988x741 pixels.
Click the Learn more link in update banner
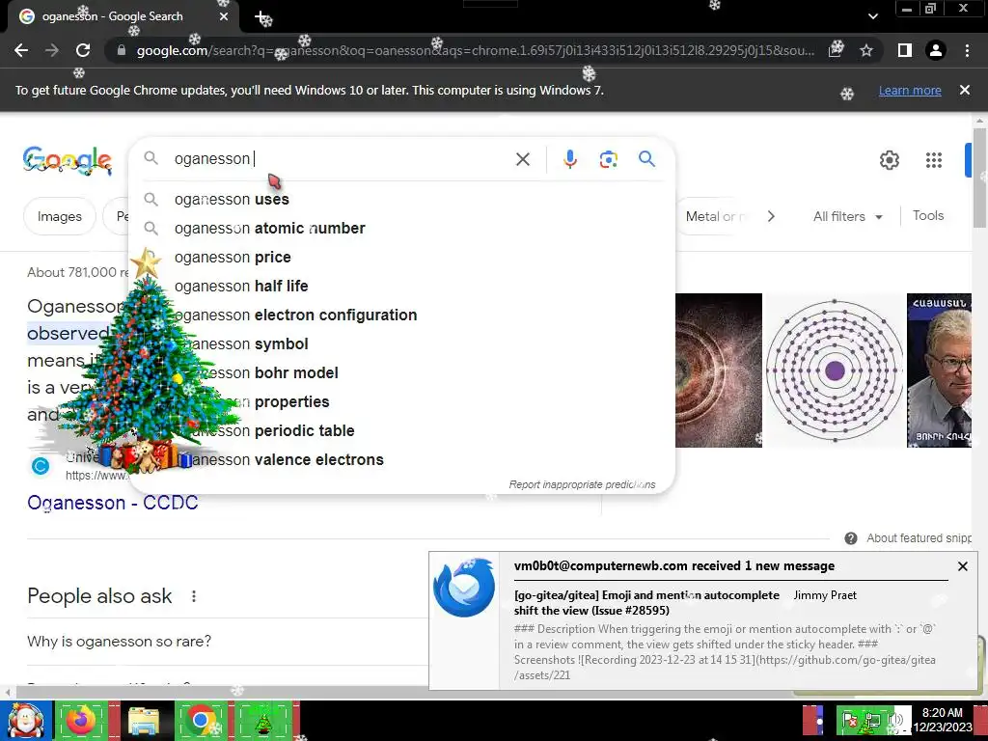click(910, 91)
